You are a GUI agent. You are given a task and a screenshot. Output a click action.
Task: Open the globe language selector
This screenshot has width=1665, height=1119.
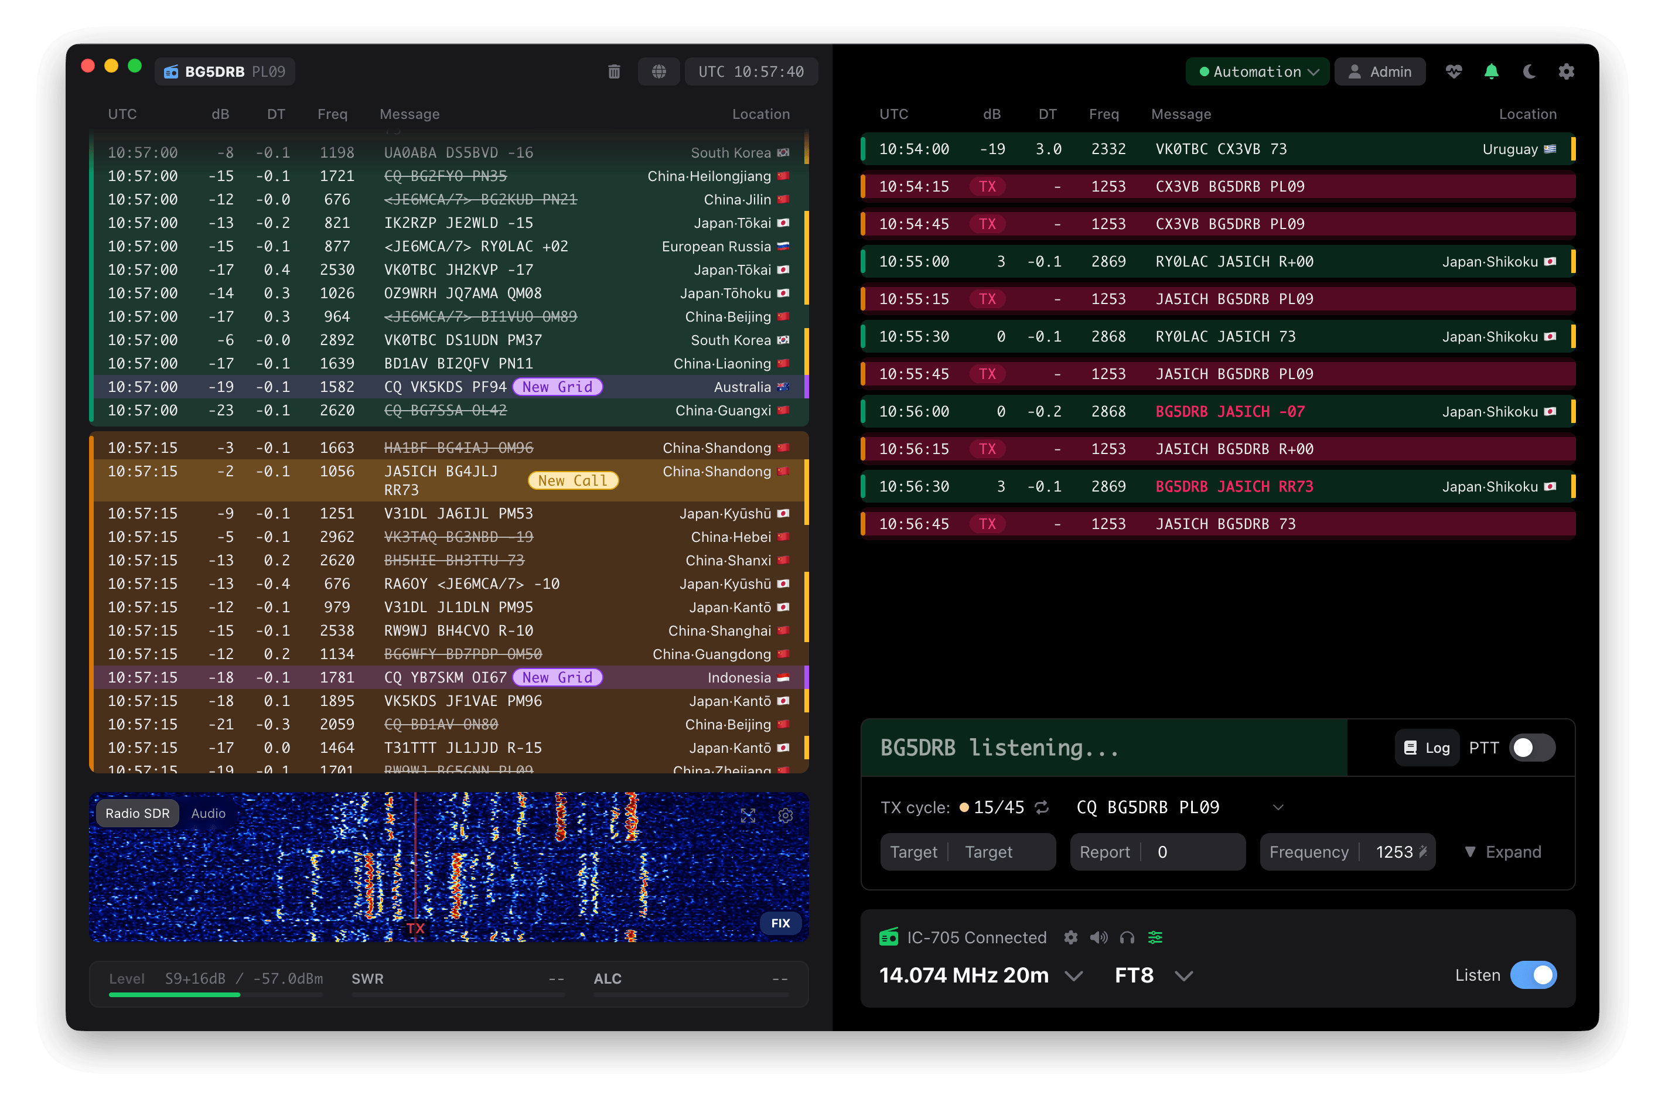tap(659, 71)
